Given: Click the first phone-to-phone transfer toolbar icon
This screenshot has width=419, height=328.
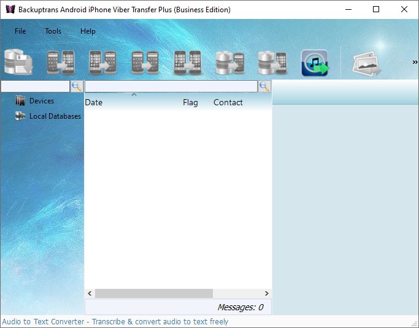Looking at the screenshot, I should 61,62.
